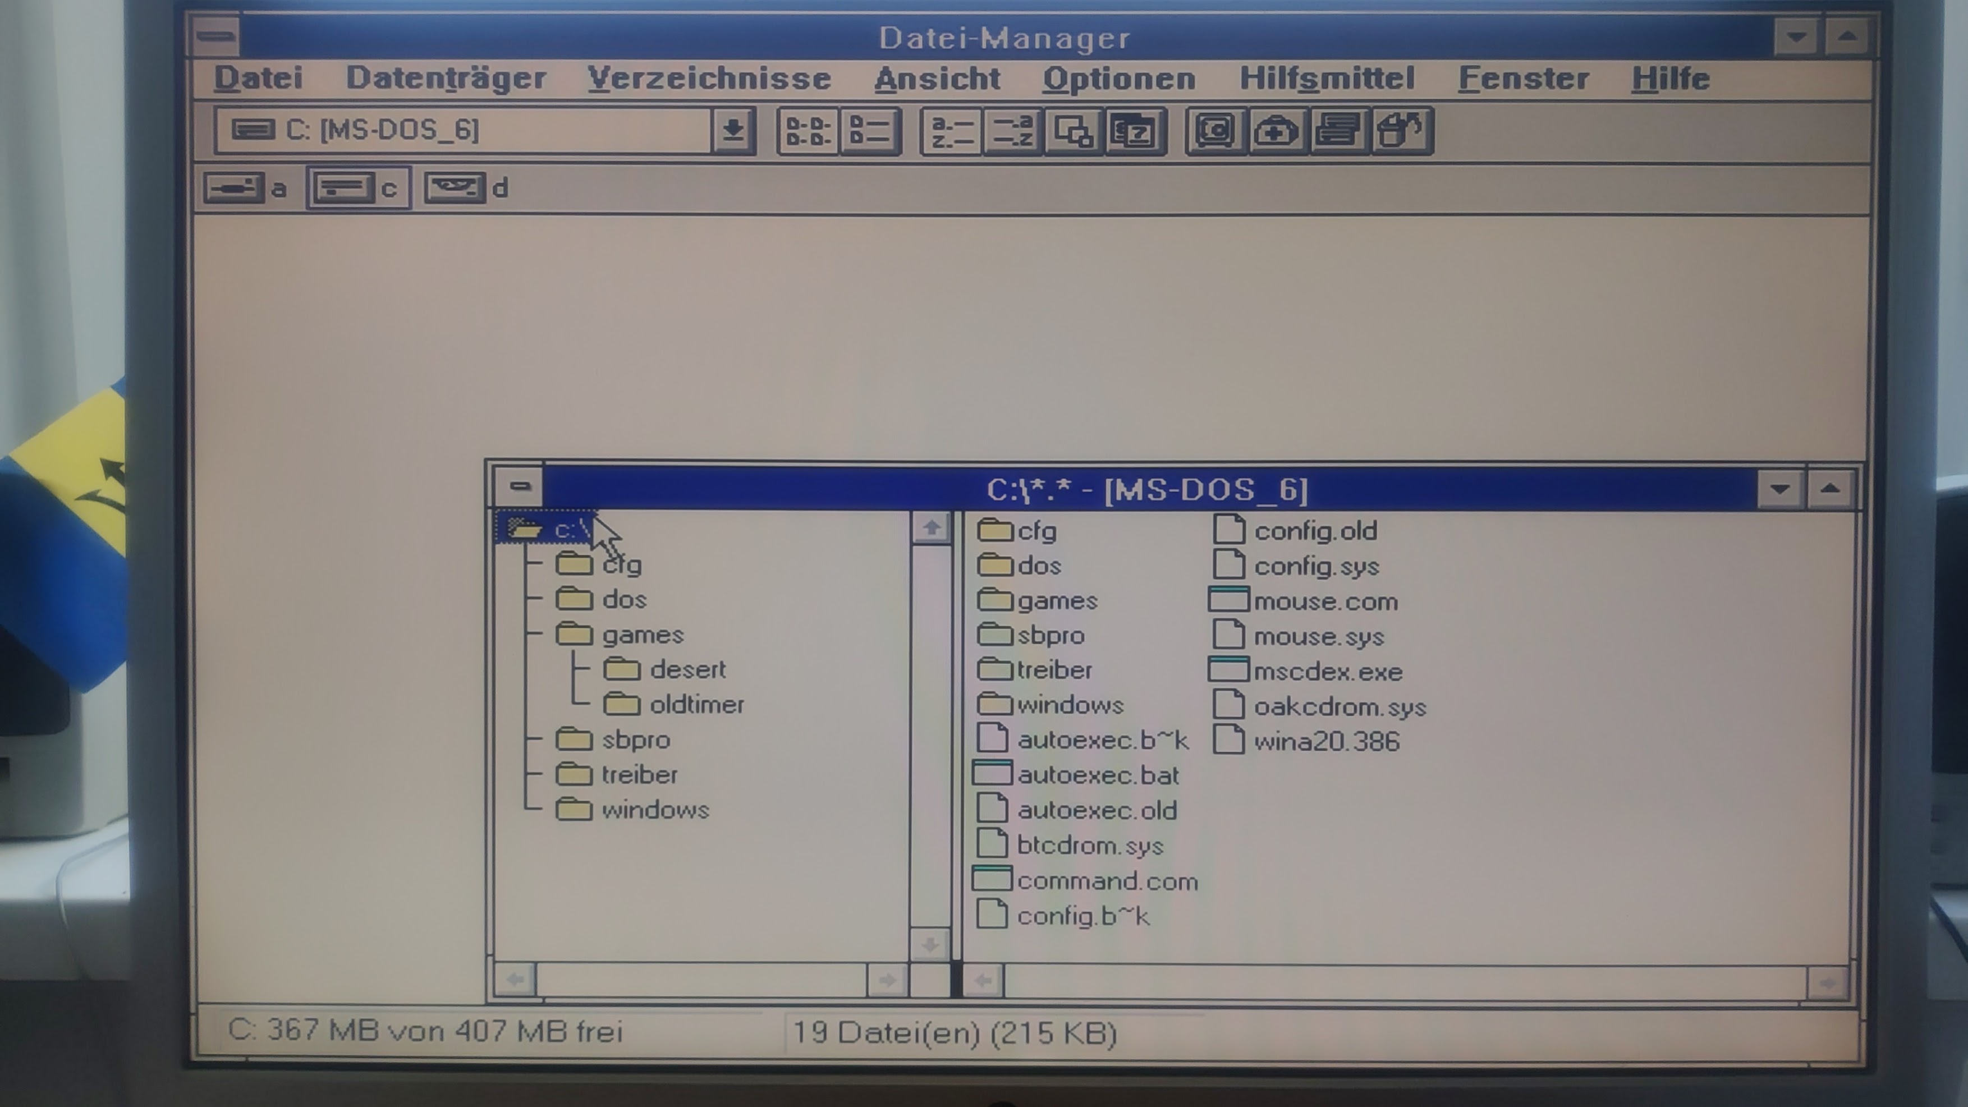
Task: Switch to floppy drive a
Action: 235,188
